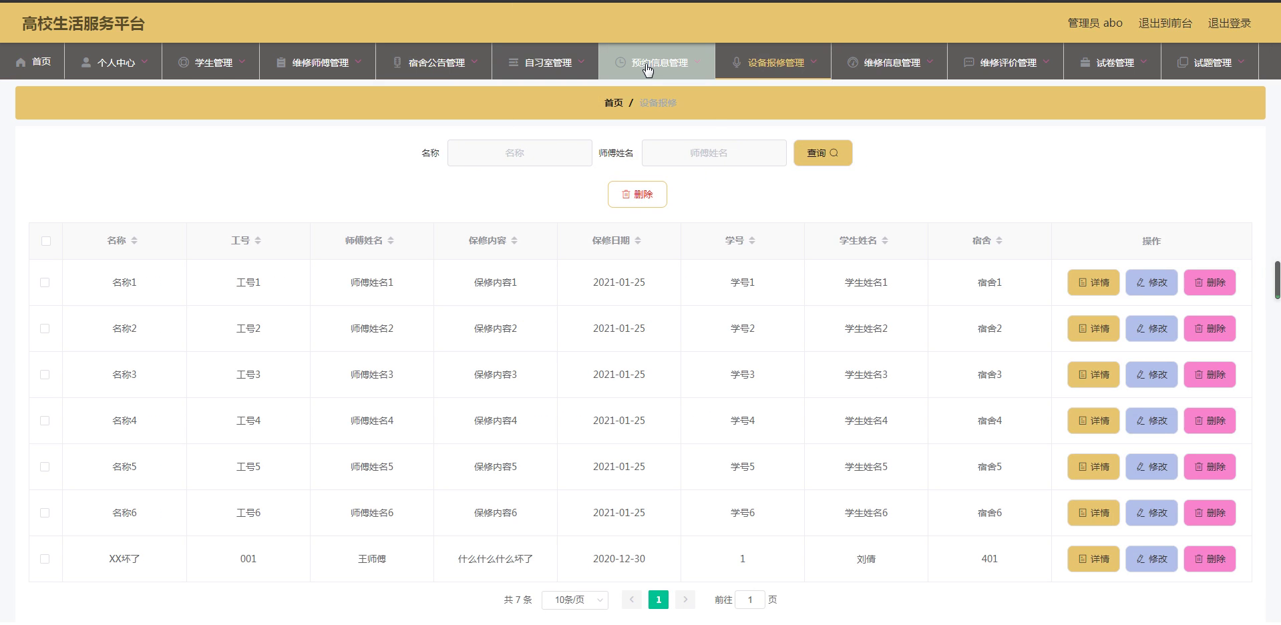1281x625 pixels.
Task: Click the 退出到前台 link
Action: 1165,23
